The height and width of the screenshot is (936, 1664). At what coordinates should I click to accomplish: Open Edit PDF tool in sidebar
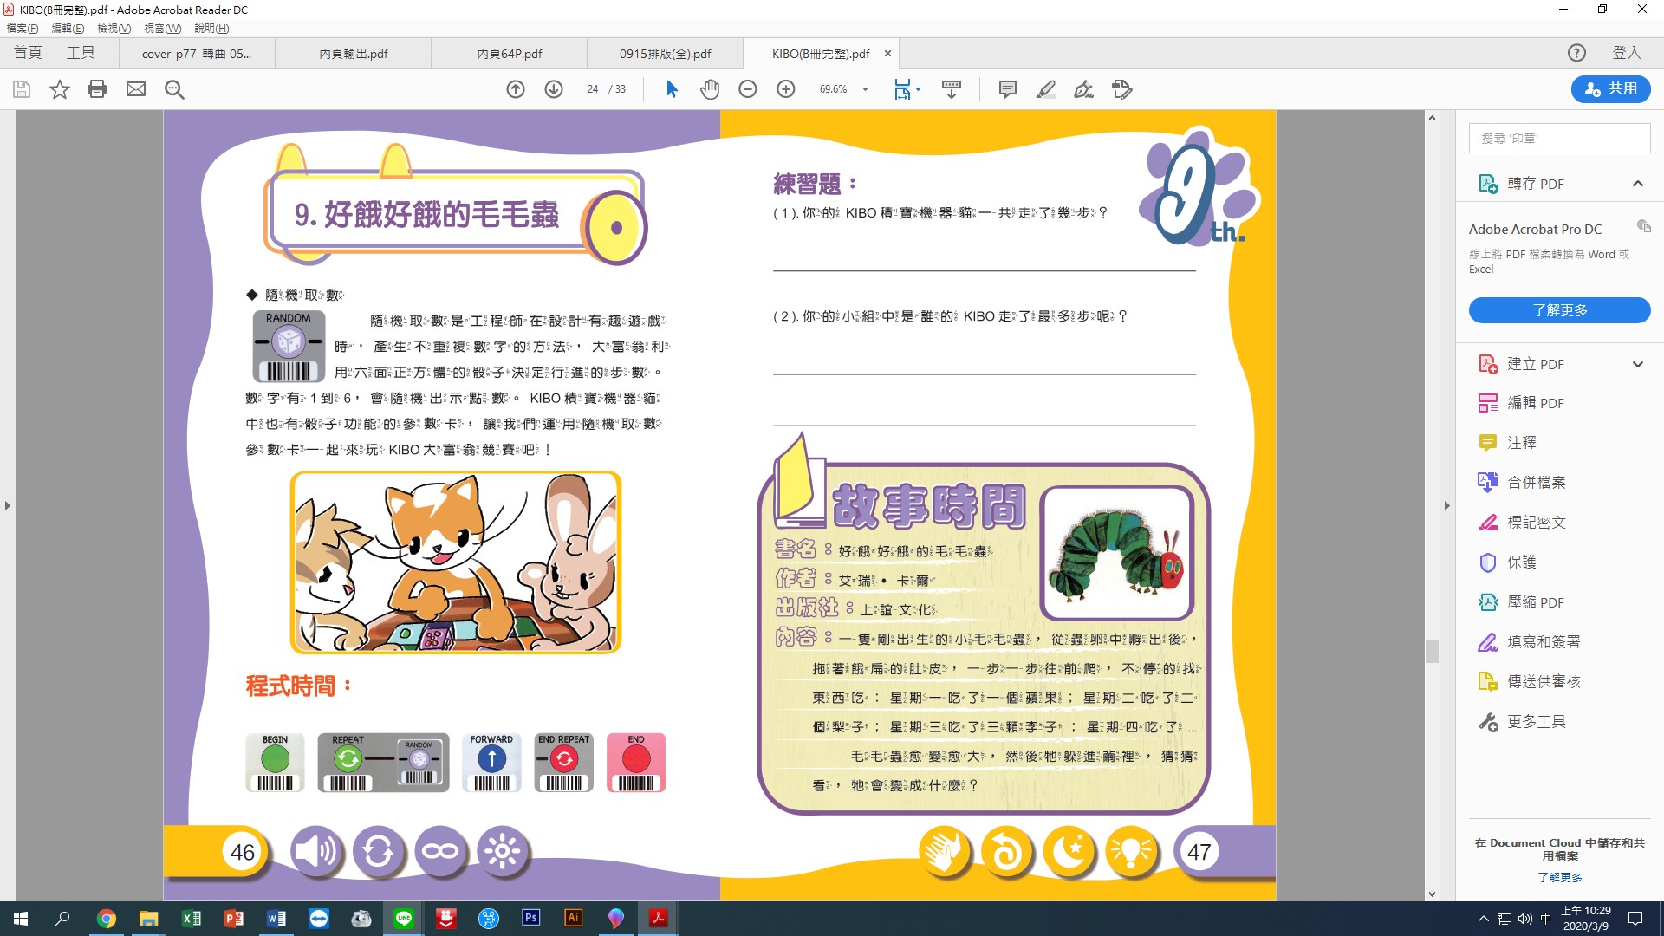click(1535, 403)
